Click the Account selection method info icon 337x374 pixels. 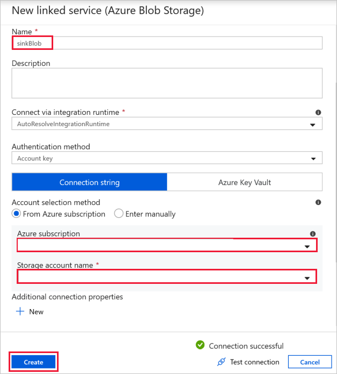click(318, 202)
